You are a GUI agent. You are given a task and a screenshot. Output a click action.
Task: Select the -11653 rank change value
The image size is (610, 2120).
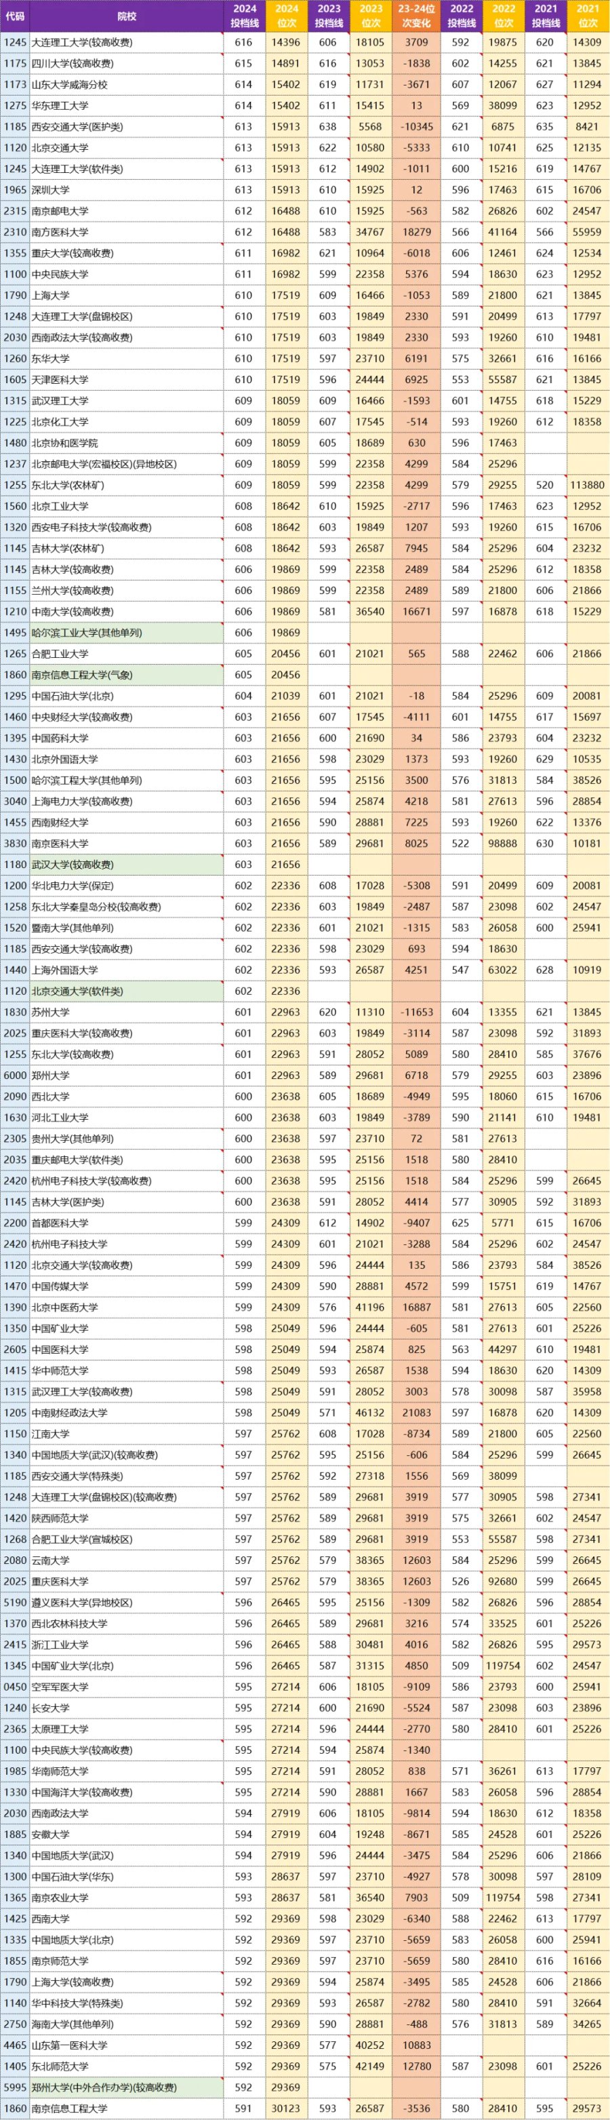pyautogui.click(x=416, y=1013)
